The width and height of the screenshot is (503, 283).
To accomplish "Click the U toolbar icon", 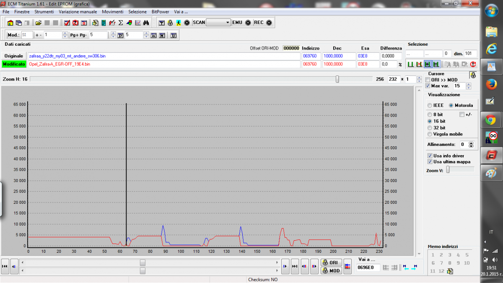I will click(173, 35).
